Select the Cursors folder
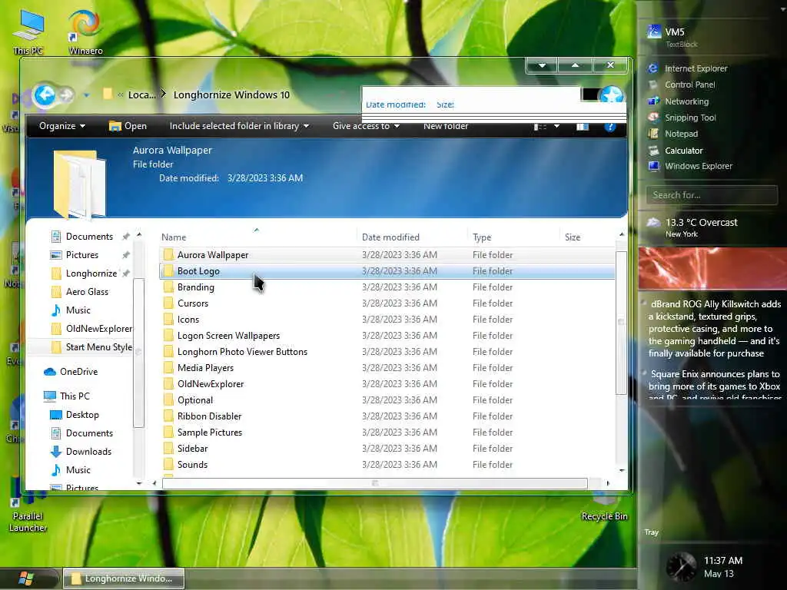The image size is (787, 590). [387, 303]
